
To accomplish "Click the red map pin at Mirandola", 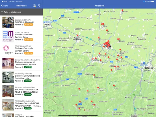I will 122,10.
